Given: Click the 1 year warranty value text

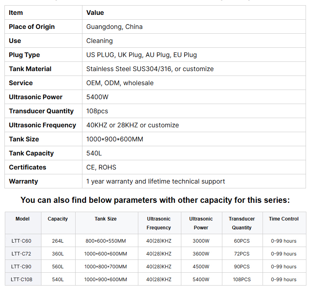Looking at the screenshot, I should click(x=155, y=182).
